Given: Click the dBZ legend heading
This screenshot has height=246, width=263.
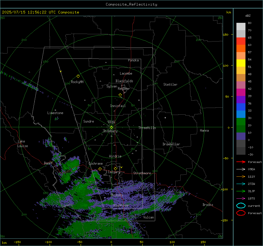Looking at the screenshot, I should pyautogui.click(x=248, y=16).
